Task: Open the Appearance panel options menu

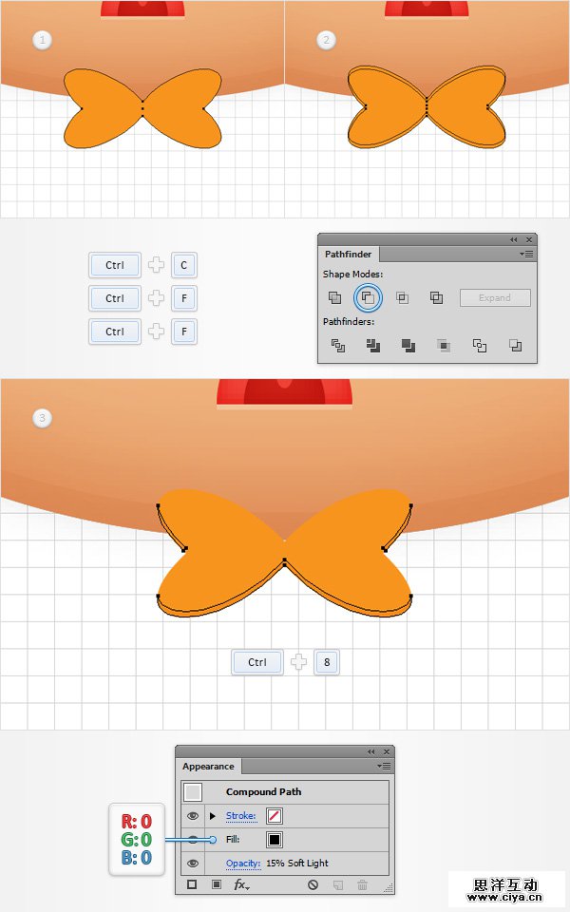Action: pos(384,766)
